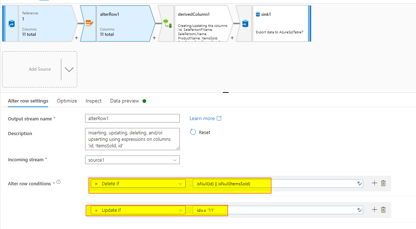Switch to the Optimize tab
416x229 pixels.
click(66, 101)
